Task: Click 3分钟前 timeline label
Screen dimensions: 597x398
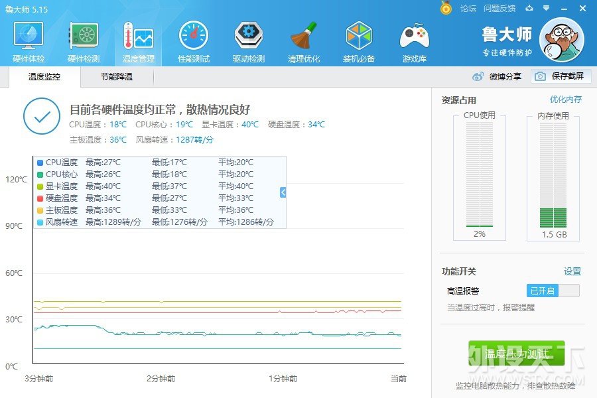Action: (39, 379)
